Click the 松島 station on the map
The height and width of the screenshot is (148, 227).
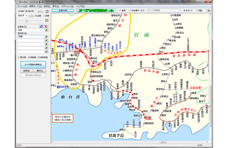click(x=118, y=89)
